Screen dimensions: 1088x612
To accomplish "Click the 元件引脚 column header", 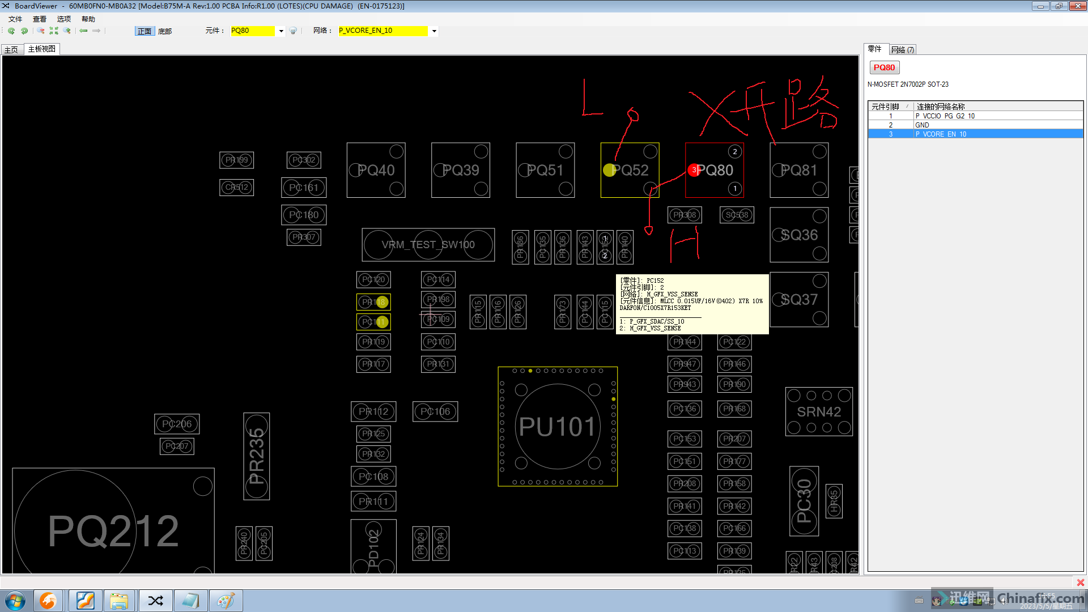I will pos(891,107).
